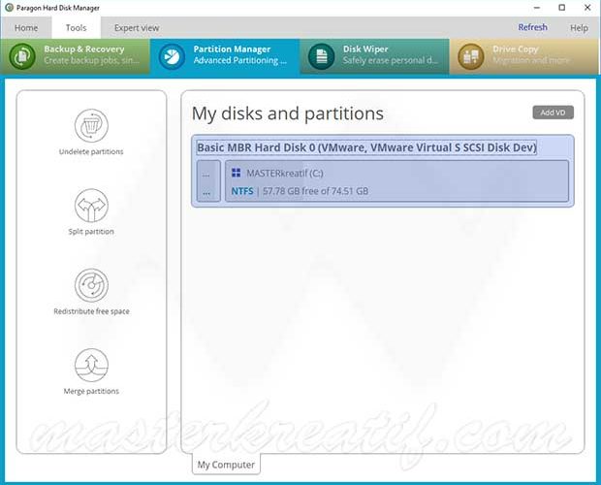Open the Drive Copy icon
Image resolution: width=601 pixels, height=485 pixels.
tap(471, 56)
